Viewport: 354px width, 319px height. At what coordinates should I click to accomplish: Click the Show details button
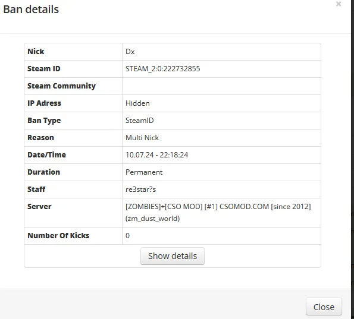click(173, 256)
